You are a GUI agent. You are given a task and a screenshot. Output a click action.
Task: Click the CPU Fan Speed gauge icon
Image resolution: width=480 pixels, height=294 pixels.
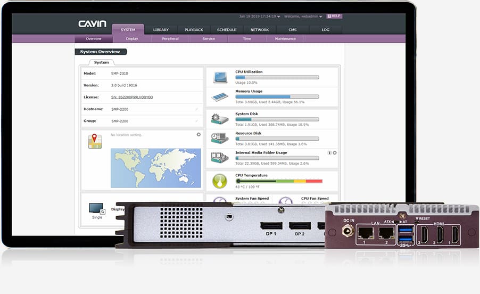[x=286, y=200]
